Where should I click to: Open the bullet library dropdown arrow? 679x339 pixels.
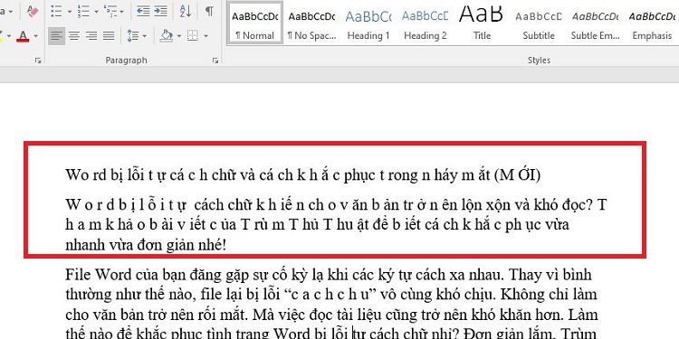[x=70, y=12]
